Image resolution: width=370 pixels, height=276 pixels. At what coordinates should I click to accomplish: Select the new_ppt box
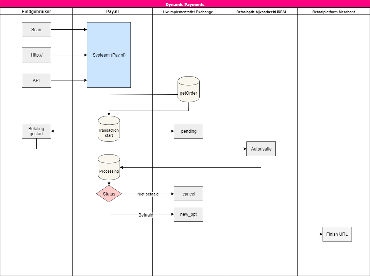188,214
